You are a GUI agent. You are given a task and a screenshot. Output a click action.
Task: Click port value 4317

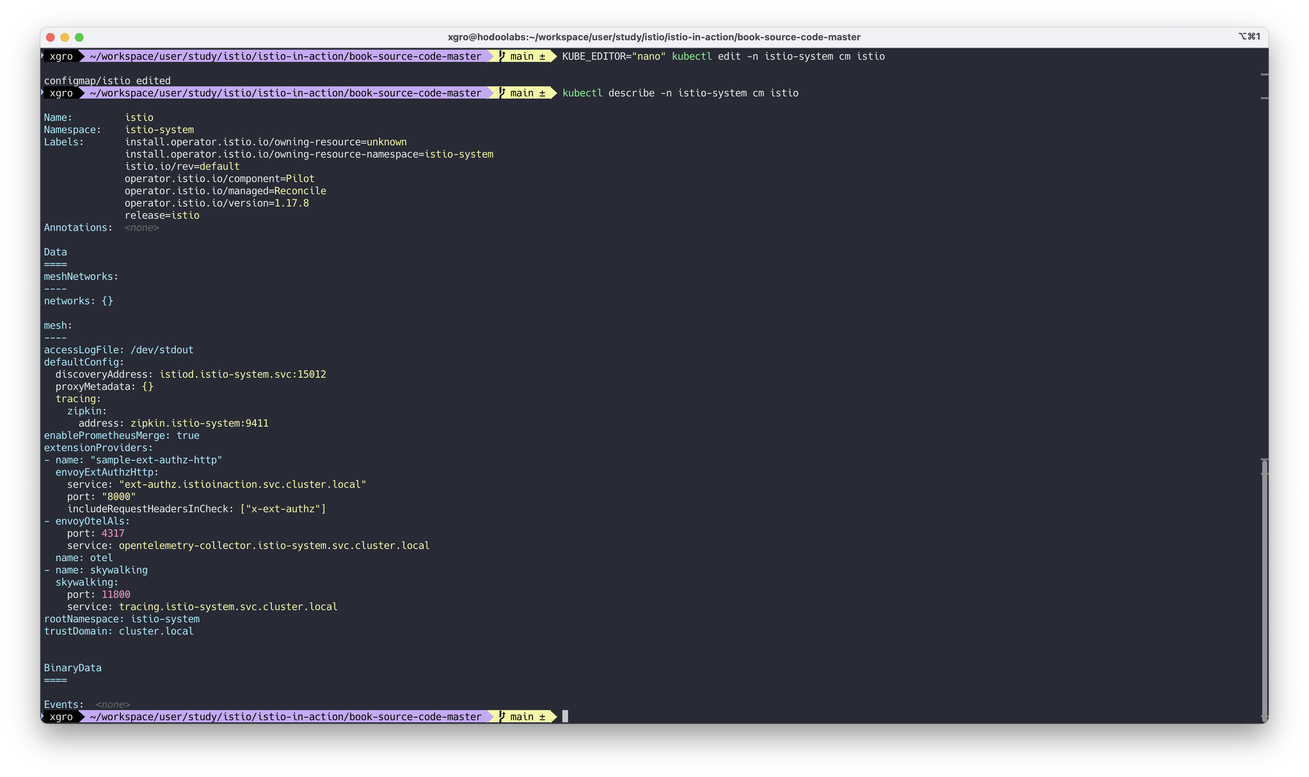tap(113, 533)
